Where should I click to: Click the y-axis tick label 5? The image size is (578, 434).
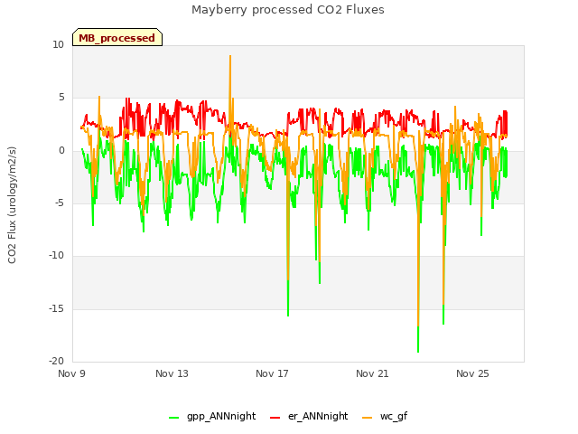click(x=61, y=98)
